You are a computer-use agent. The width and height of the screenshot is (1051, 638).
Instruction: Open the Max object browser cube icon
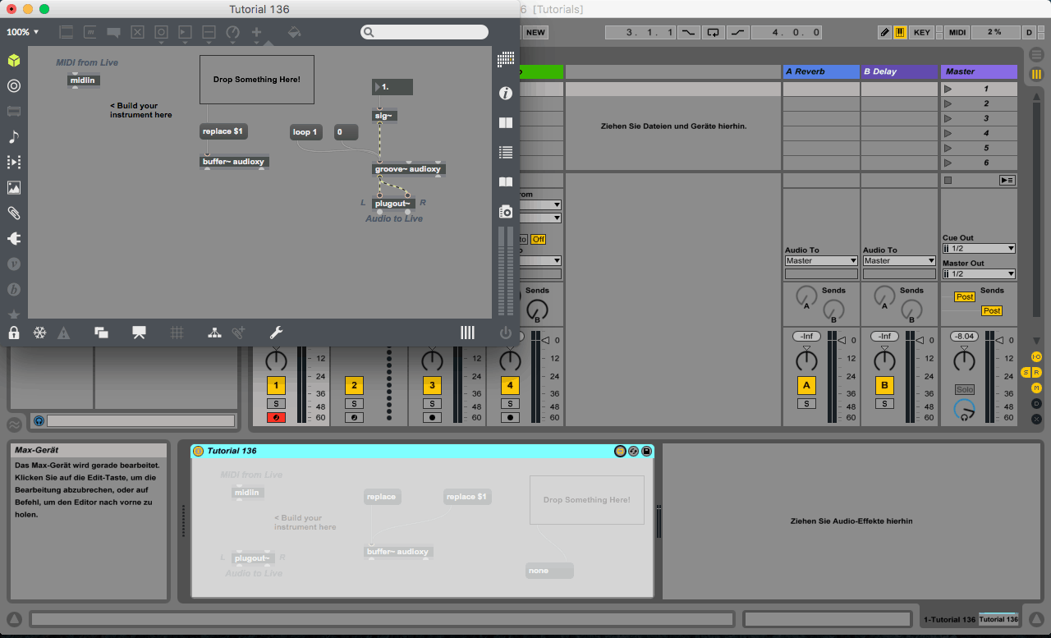pos(14,61)
